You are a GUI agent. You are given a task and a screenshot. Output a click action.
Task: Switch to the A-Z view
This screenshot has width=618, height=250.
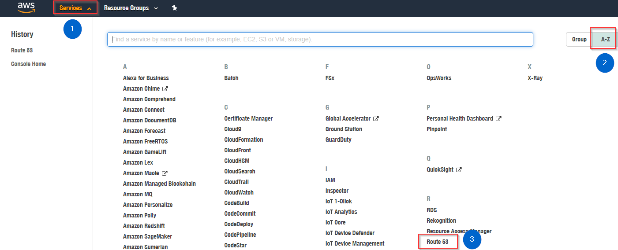pos(605,39)
